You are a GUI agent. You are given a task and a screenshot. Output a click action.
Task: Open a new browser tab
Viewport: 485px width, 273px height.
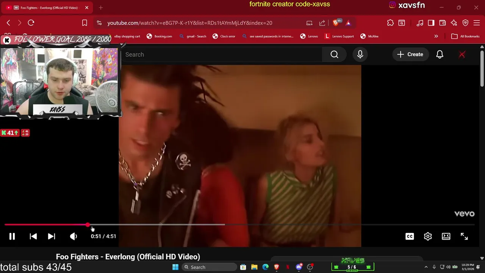[101, 8]
